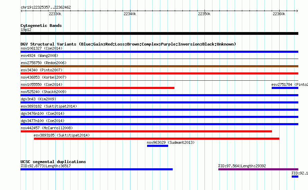This screenshot has width=308, height=190.
Task: Click the chr19:22325357..22362462 region label
Action: pos(46,8)
